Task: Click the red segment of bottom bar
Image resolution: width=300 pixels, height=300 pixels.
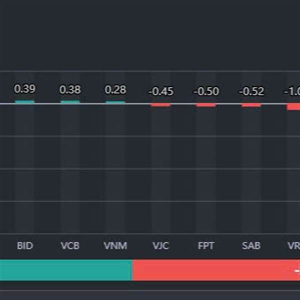Action: 216,270
